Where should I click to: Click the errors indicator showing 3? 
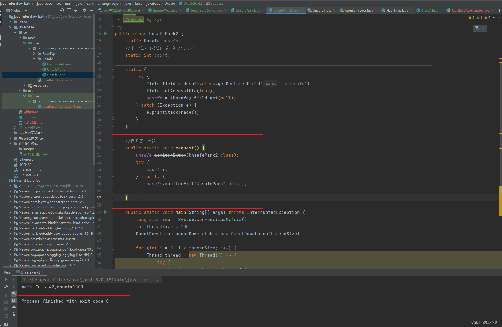pyautogui.click(x=471, y=18)
